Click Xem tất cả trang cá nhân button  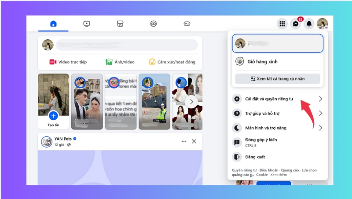[x=278, y=79]
